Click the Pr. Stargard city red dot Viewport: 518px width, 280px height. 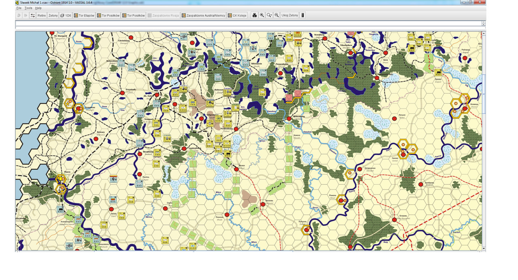tap(52, 33)
